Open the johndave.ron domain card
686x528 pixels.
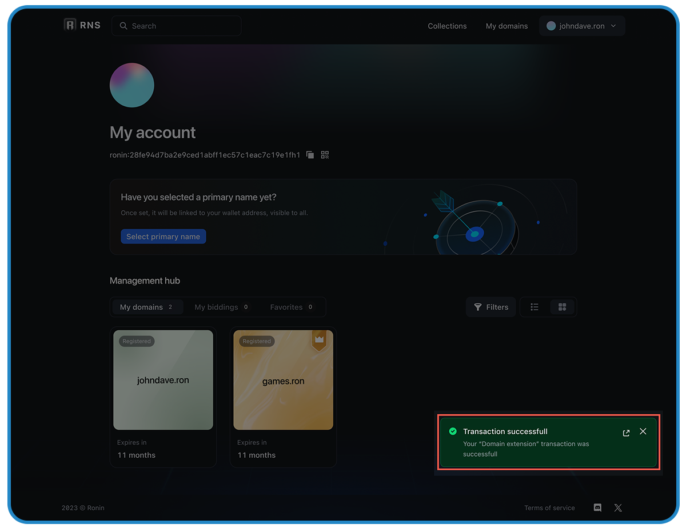click(x=163, y=397)
